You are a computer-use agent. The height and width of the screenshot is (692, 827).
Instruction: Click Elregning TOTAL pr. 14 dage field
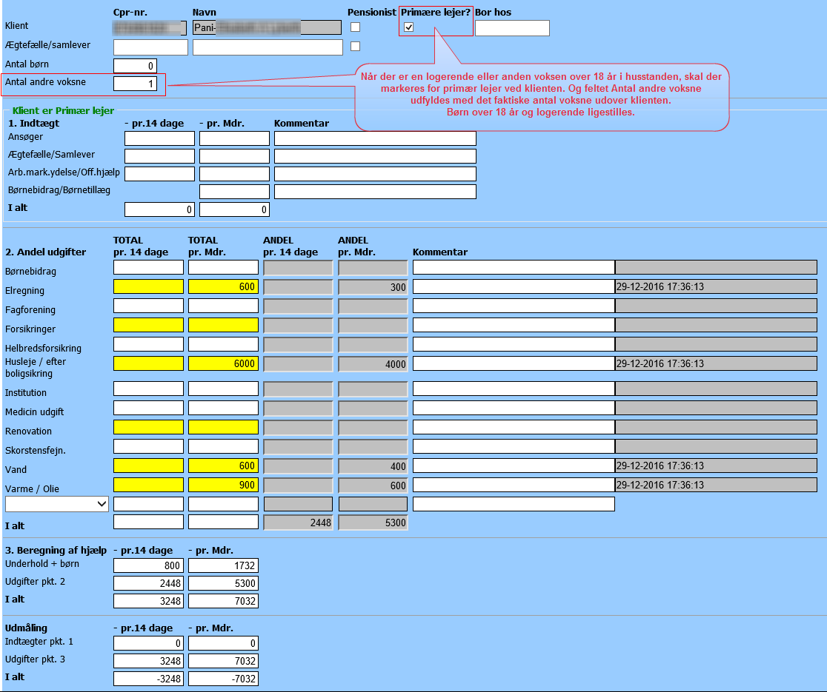click(x=149, y=286)
